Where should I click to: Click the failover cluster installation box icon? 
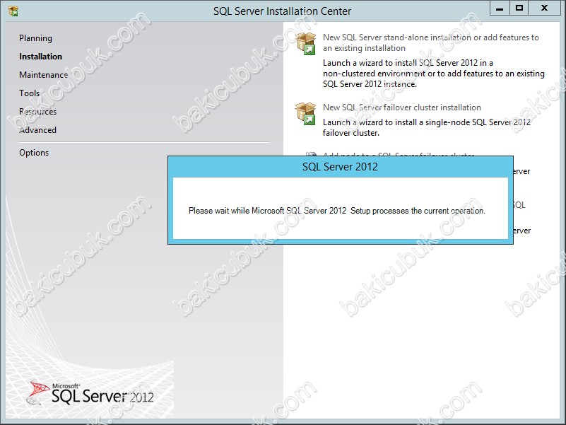point(305,113)
